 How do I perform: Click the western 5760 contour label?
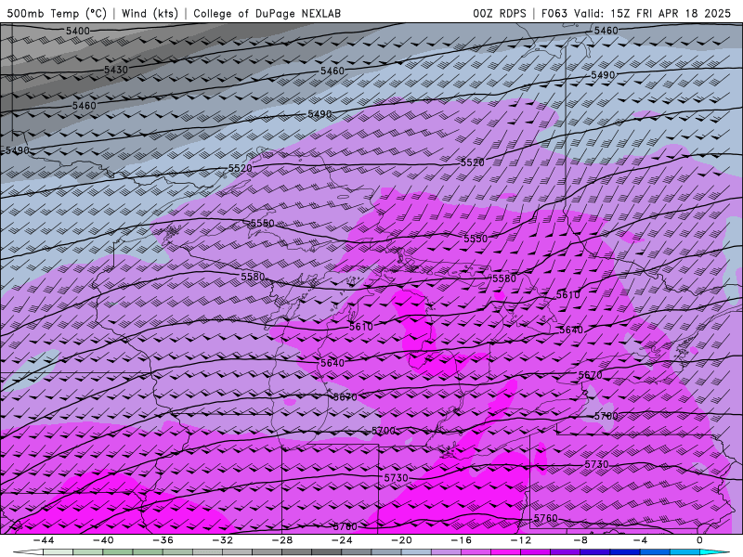point(345,526)
